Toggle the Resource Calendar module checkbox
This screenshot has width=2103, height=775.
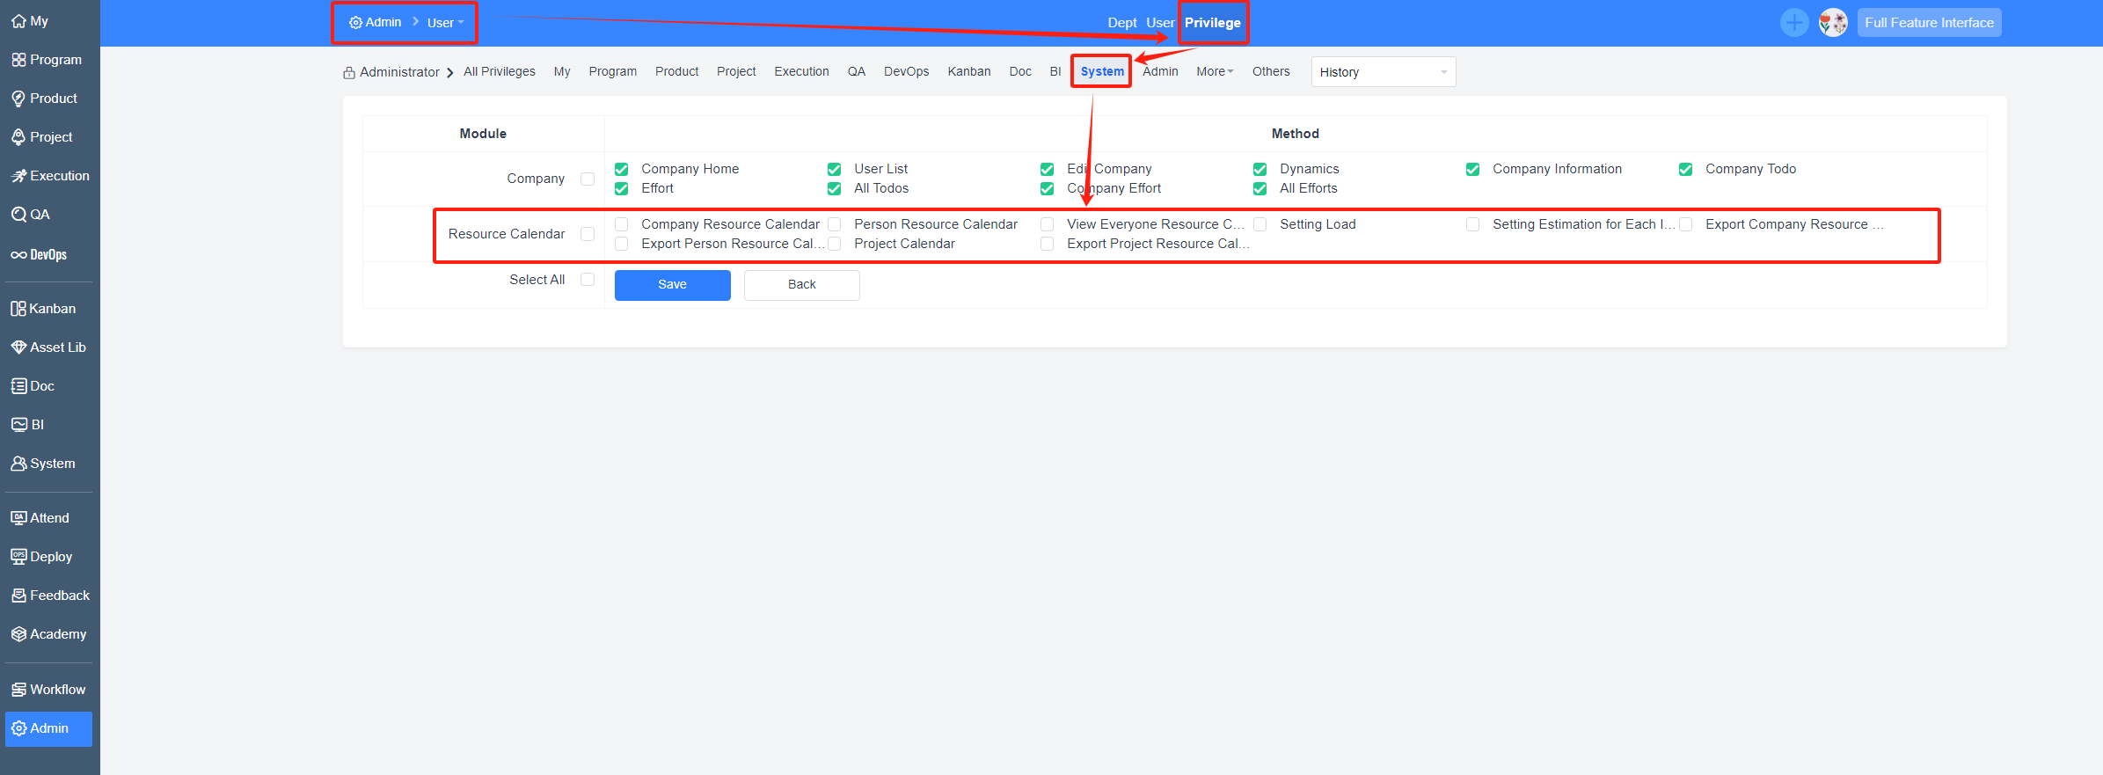pos(588,234)
